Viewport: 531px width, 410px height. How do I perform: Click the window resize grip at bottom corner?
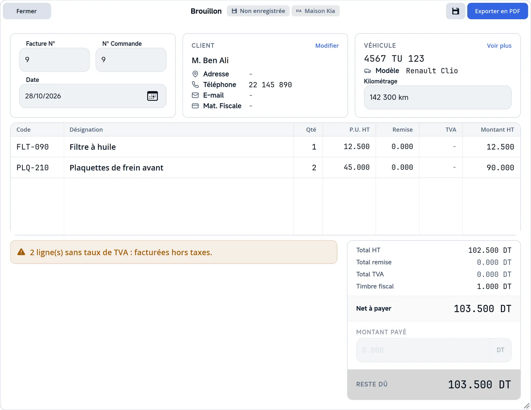(527, 406)
